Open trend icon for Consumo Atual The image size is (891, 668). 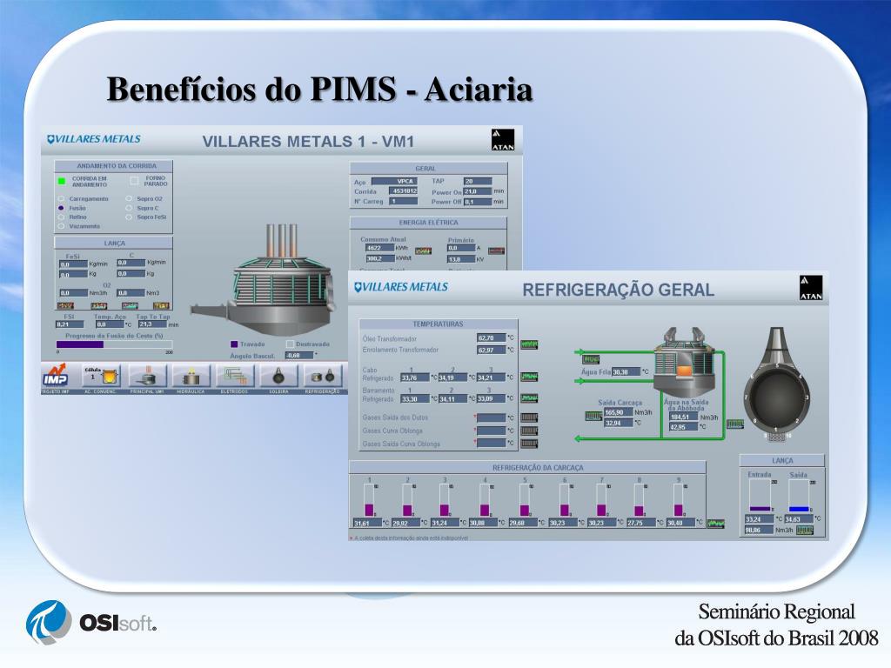click(x=423, y=250)
